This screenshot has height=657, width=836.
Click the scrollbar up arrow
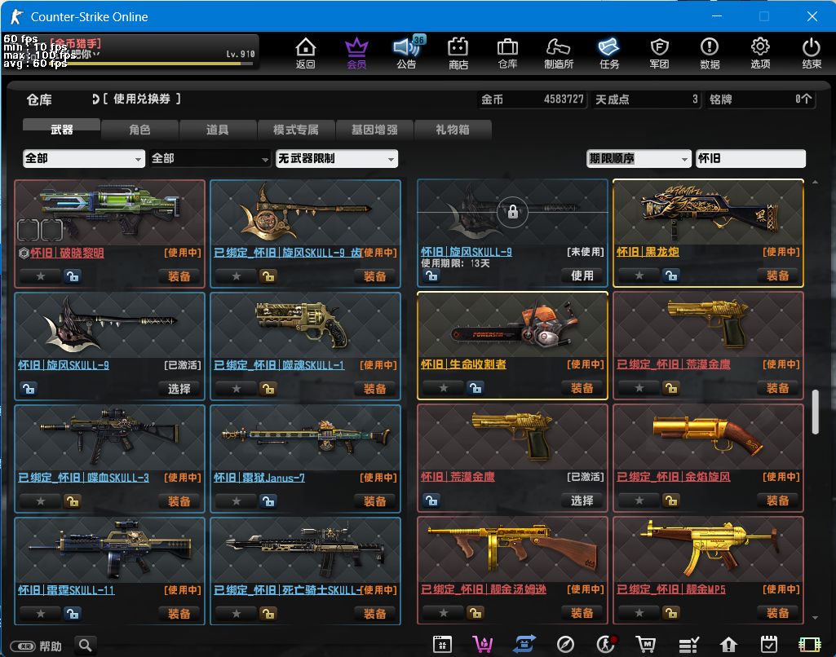[x=815, y=183]
